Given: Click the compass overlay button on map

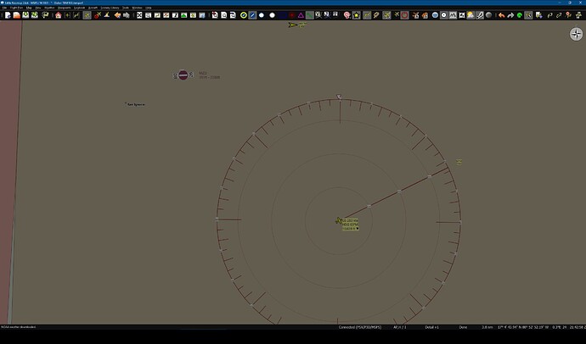Looking at the screenshot, I should [x=577, y=34].
